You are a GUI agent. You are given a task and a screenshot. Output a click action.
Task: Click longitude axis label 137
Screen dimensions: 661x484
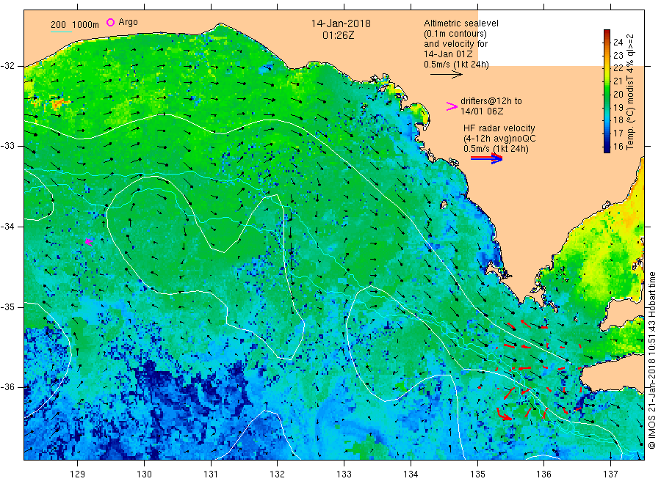coord(611,474)
